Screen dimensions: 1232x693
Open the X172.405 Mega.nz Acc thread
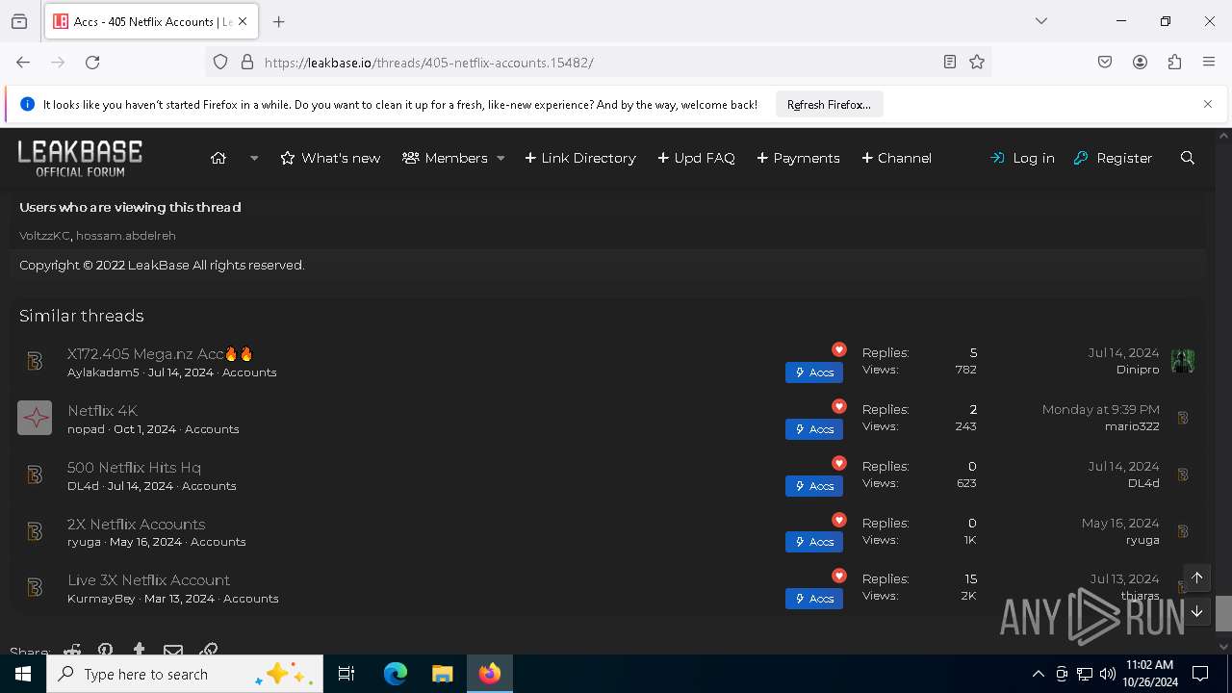[x=160, y=353]
